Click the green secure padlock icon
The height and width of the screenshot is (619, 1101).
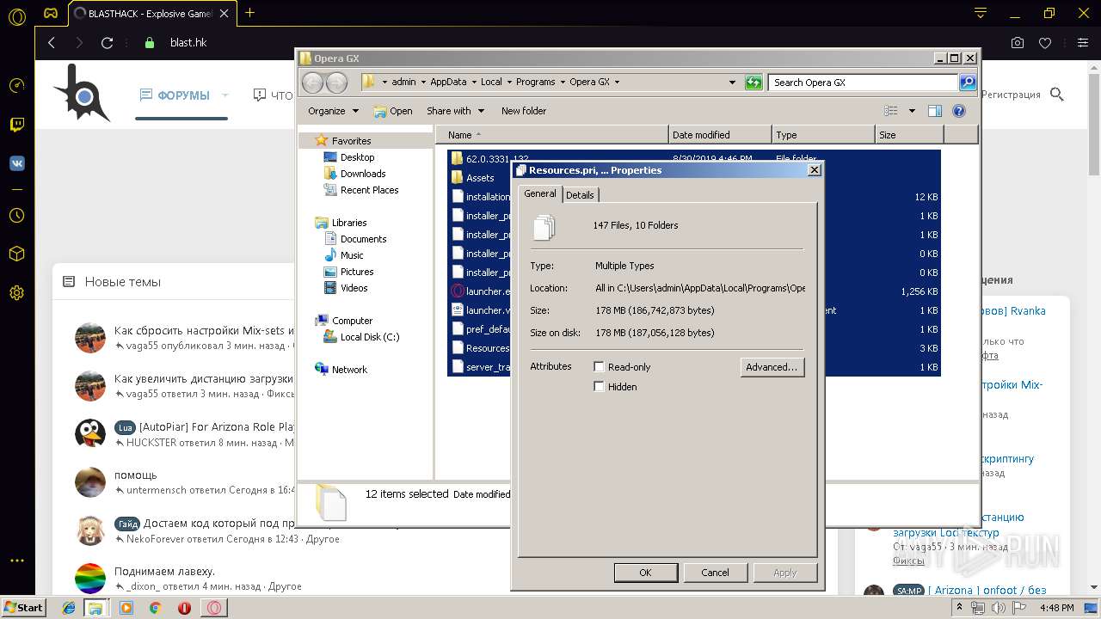150,42
